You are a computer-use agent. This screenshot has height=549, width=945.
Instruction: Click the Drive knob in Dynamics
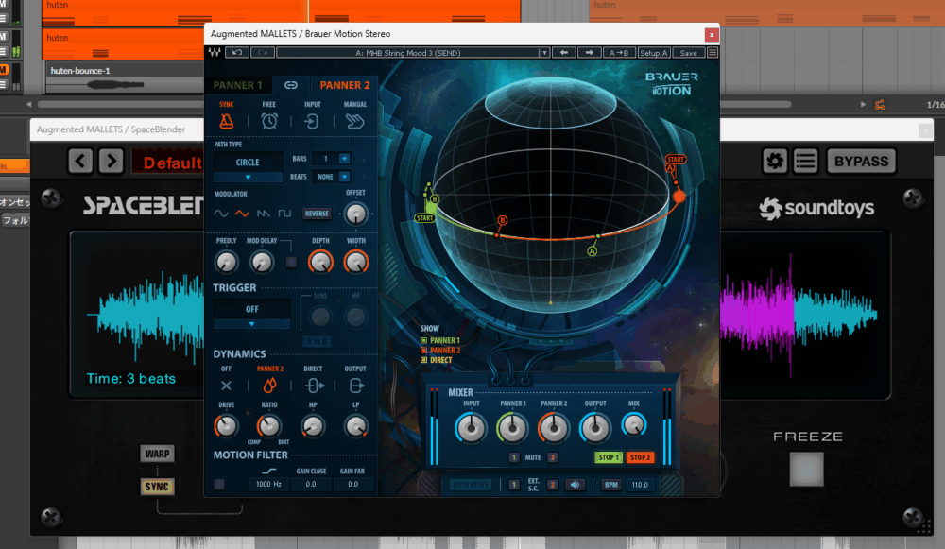coord(226,426)
